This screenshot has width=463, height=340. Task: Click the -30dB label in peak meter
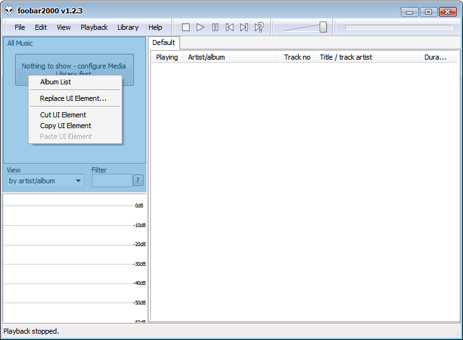pos(140,264)
